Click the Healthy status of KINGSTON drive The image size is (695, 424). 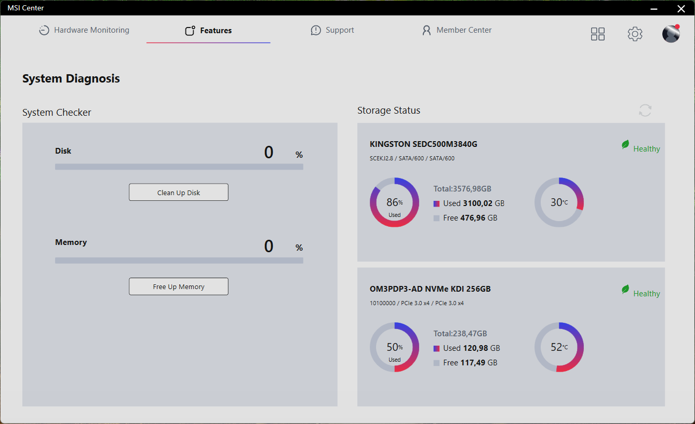647,149
